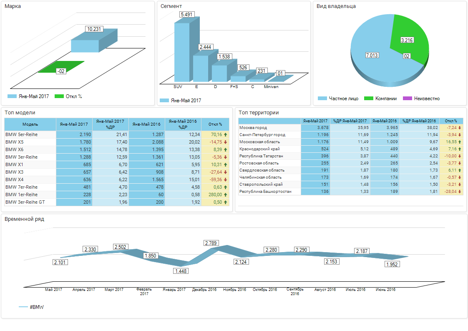Click the red down arrow in BMW X4 row
The width and height of the screenshot is (468, 331).
225,180
